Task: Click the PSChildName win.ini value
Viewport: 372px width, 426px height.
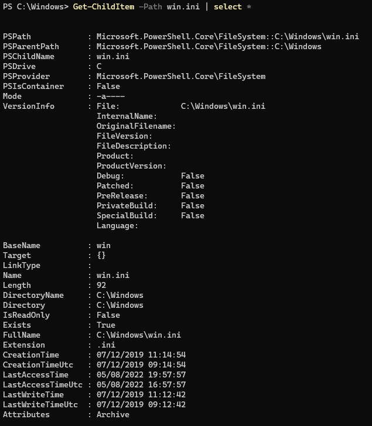Action: point(113,57)
